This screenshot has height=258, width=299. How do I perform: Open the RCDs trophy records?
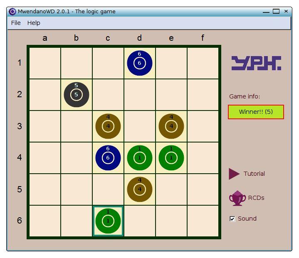247,198
